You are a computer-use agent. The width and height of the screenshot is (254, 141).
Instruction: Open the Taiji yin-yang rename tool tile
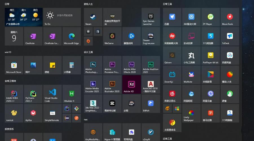click(x=172, y=123)
